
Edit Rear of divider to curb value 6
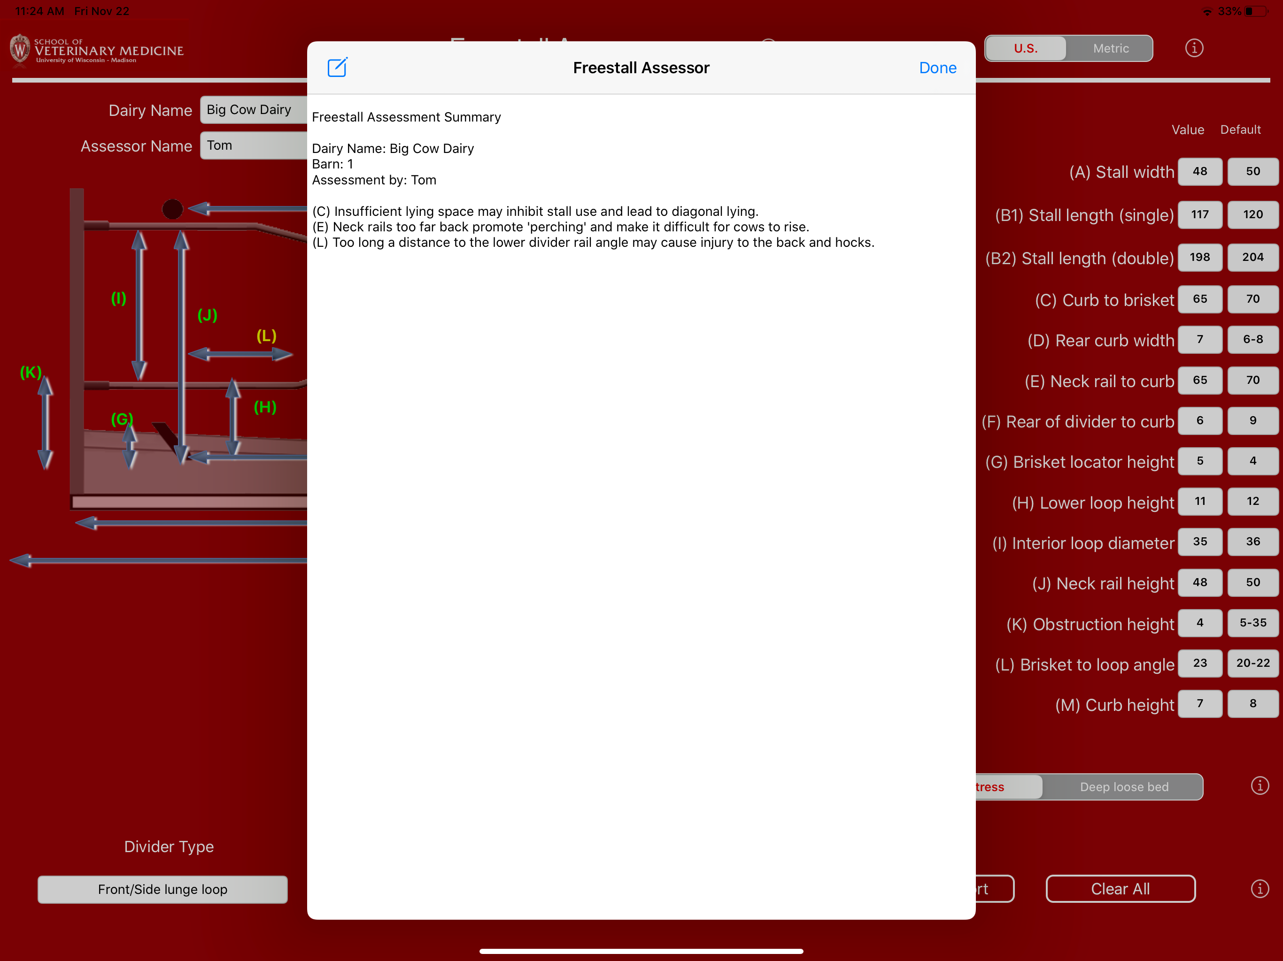pos(1199,421)
